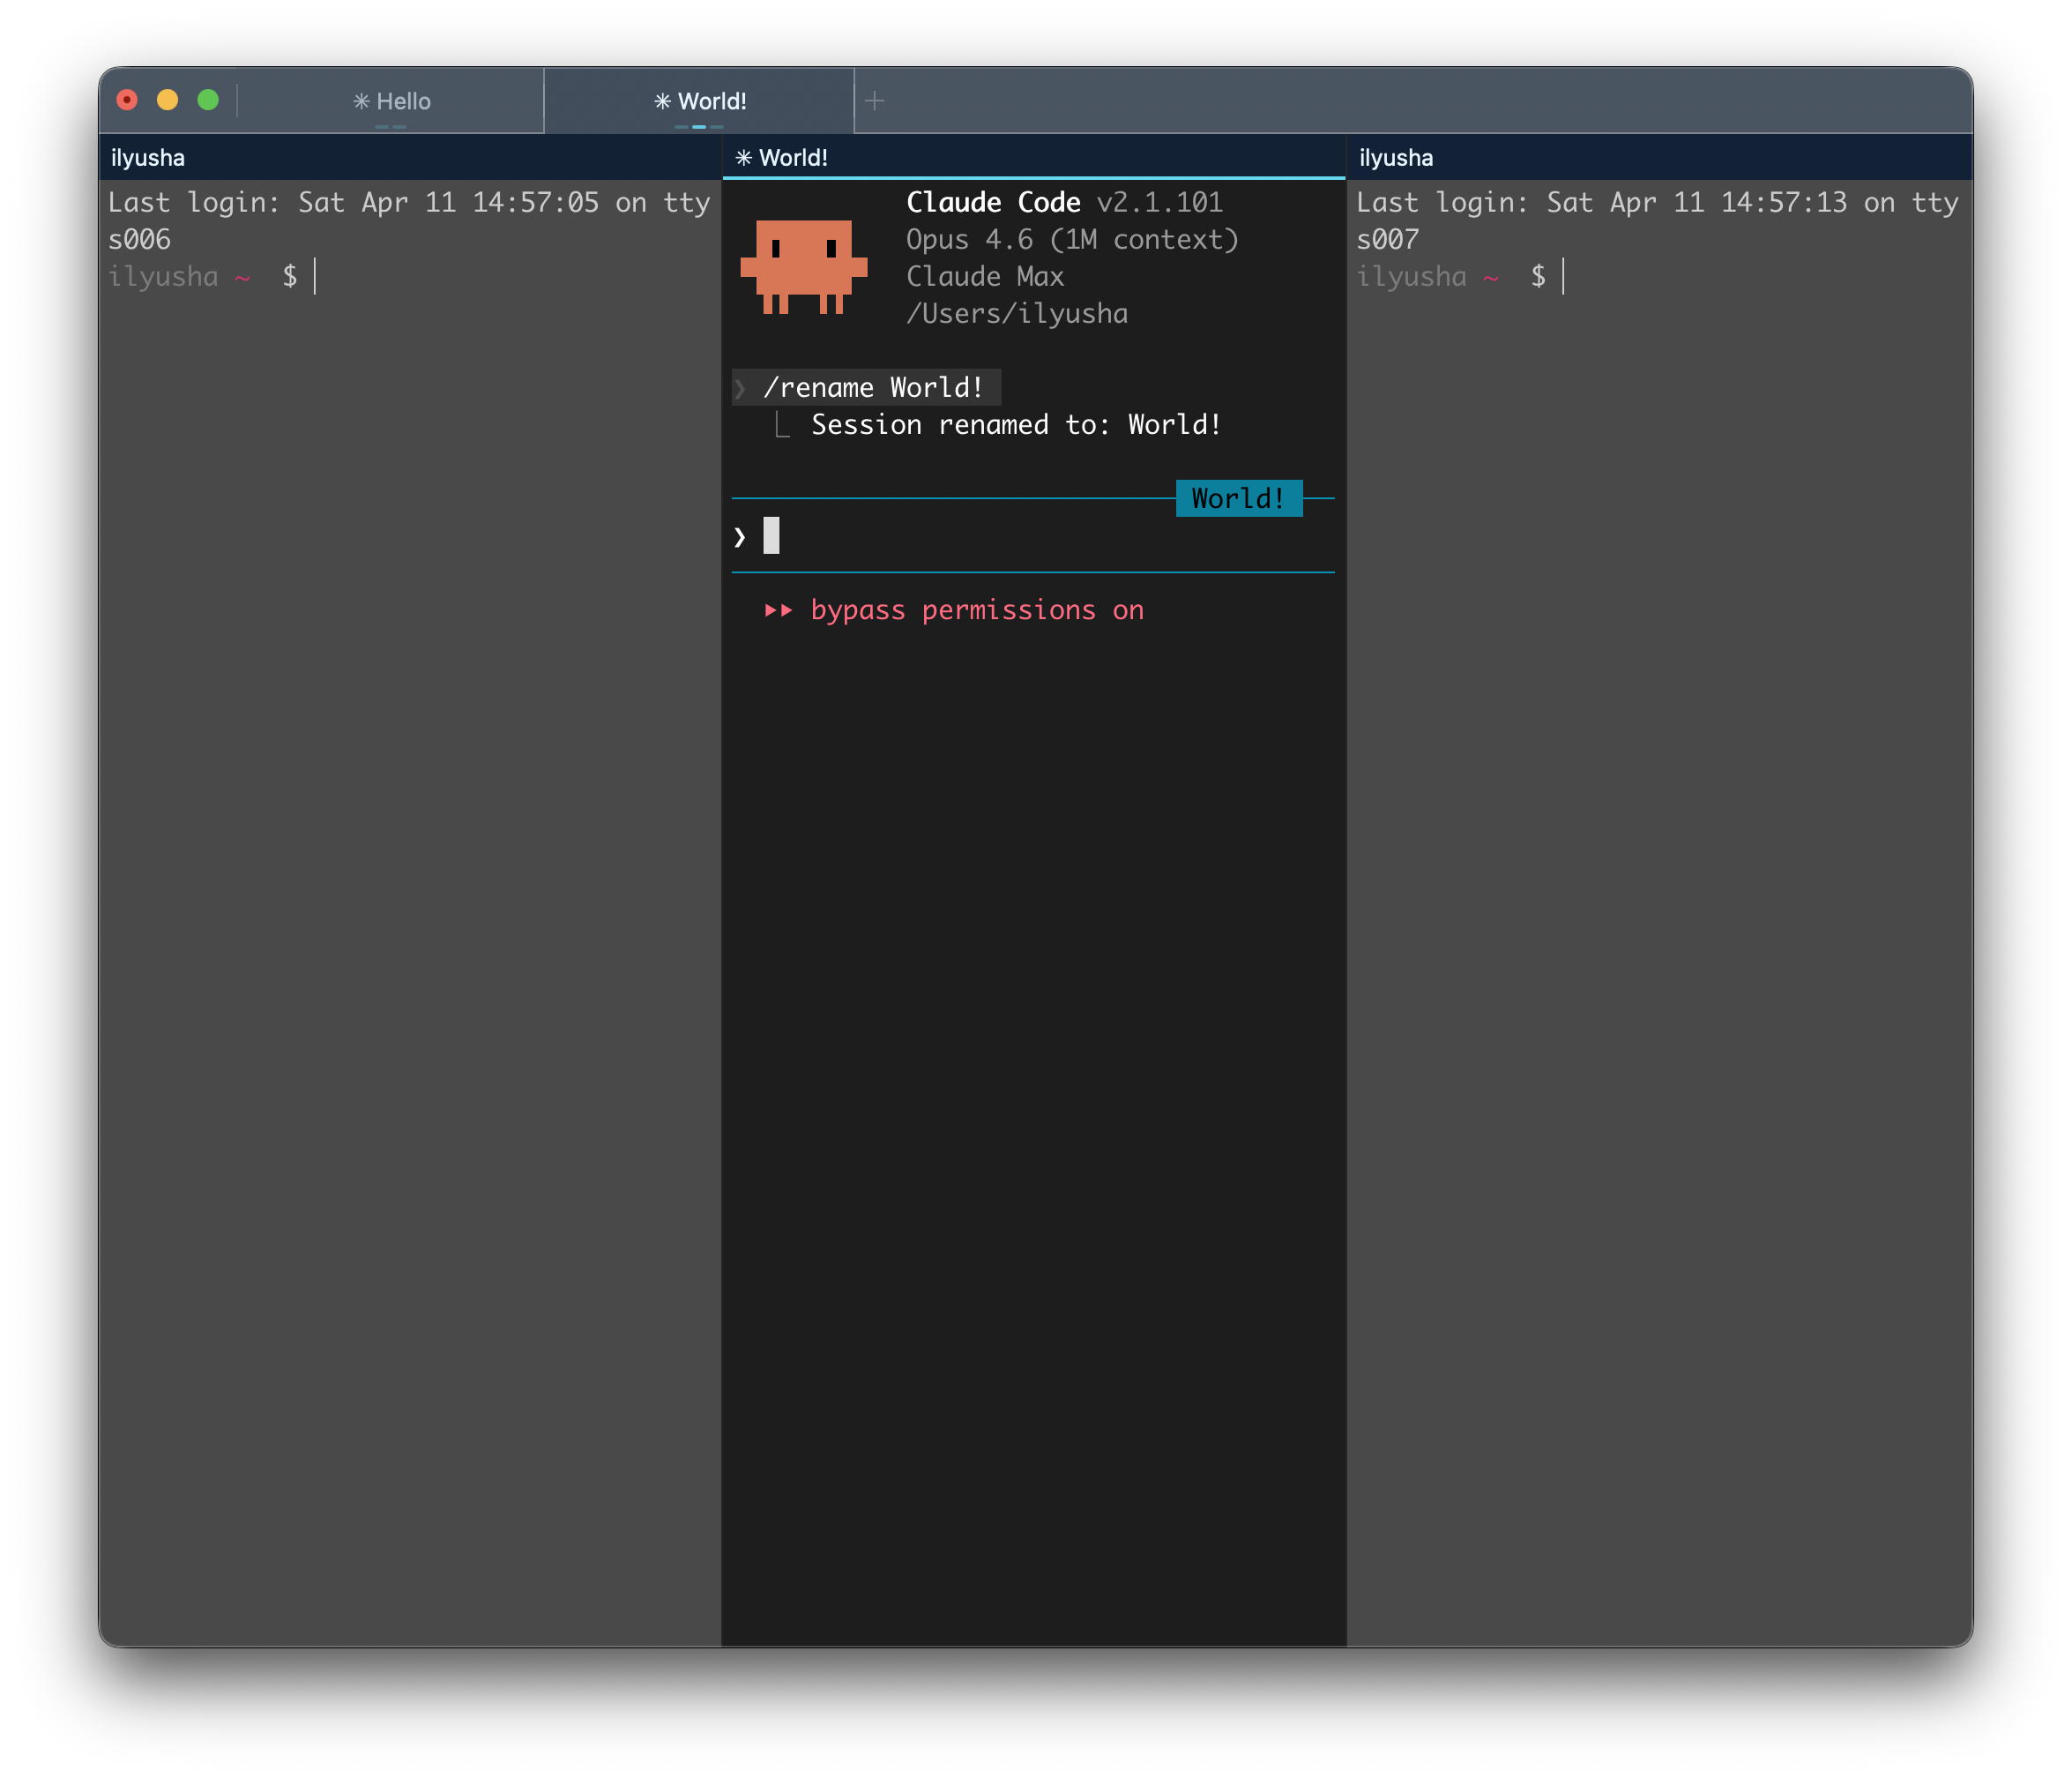Select the World! tab

pos(699,101)
